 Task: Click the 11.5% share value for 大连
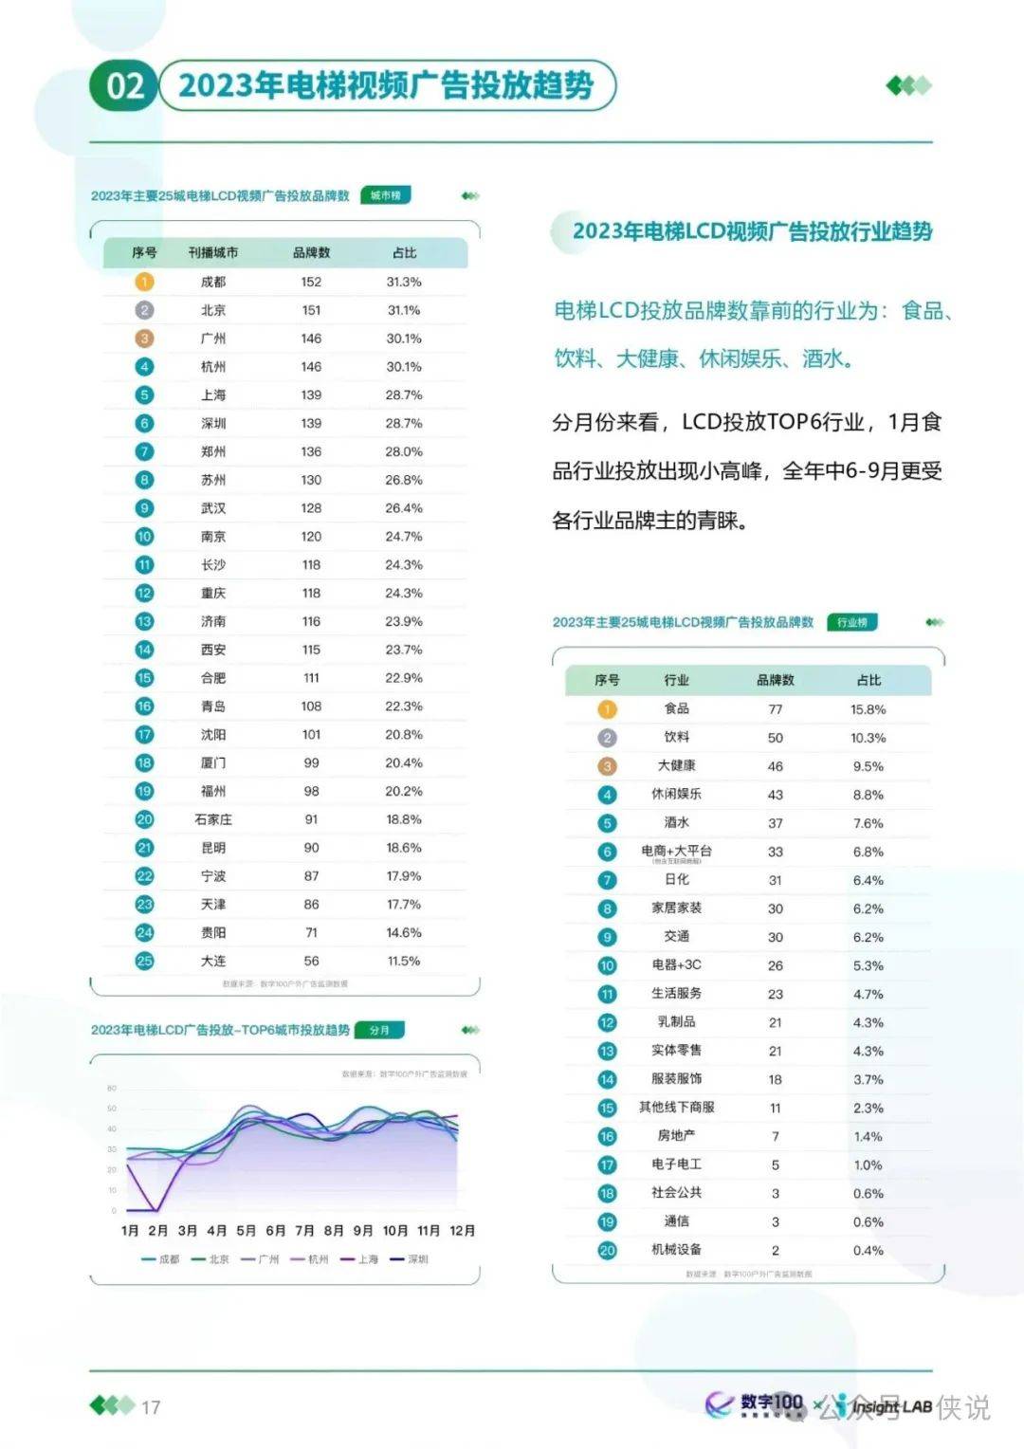404,961
